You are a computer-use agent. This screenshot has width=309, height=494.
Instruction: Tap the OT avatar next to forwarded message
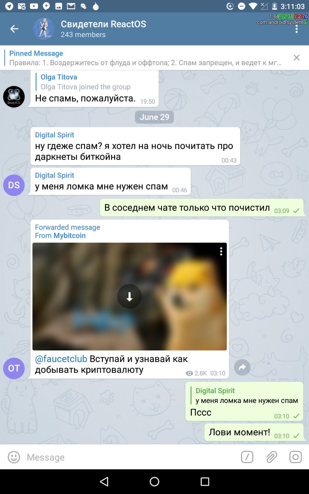[x=14, y=368]
